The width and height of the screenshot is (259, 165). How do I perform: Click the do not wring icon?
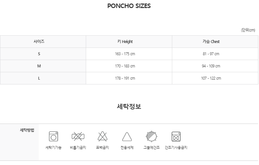click(x=78, y=136)
